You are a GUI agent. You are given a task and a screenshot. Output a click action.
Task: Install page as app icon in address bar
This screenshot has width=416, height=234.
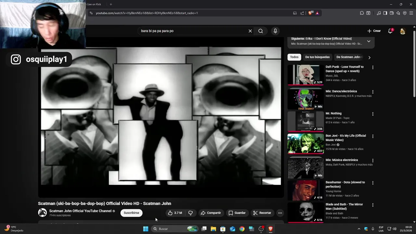tap(295, 13)
